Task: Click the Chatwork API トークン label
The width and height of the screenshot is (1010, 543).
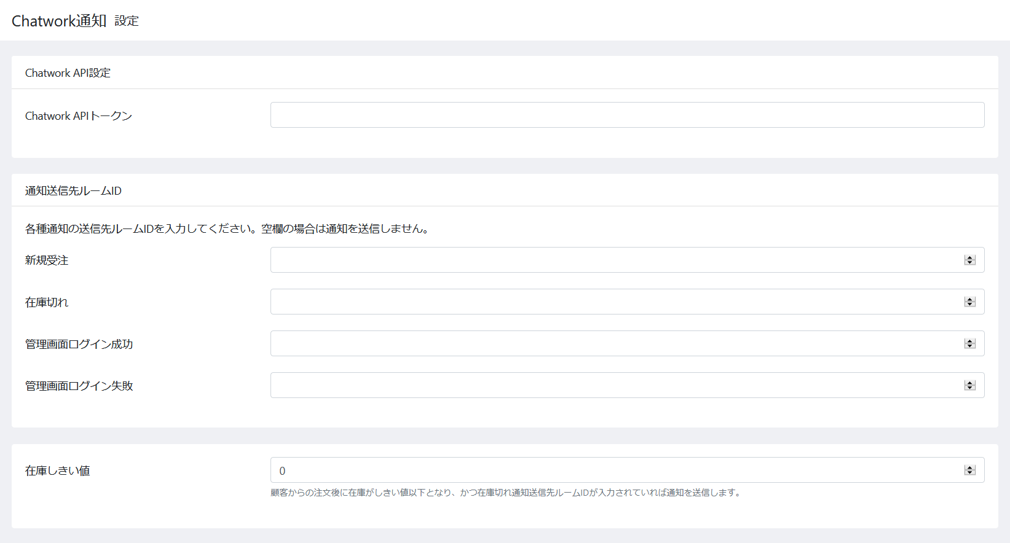Action: tap(79, 115)
